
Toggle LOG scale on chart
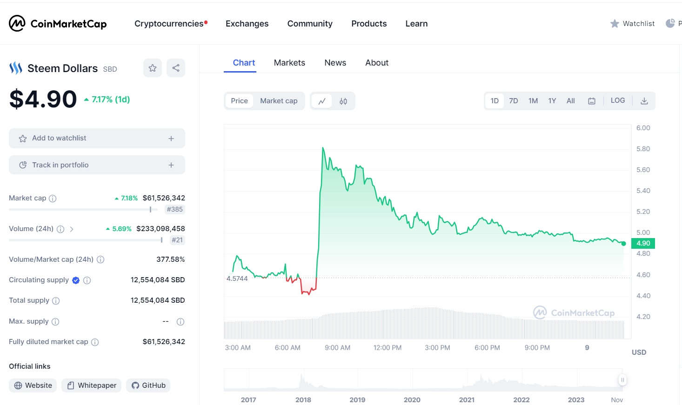tap(618, 100)
